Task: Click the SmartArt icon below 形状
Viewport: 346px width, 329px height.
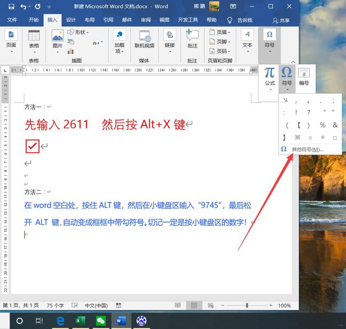Action: pos(71,42)
